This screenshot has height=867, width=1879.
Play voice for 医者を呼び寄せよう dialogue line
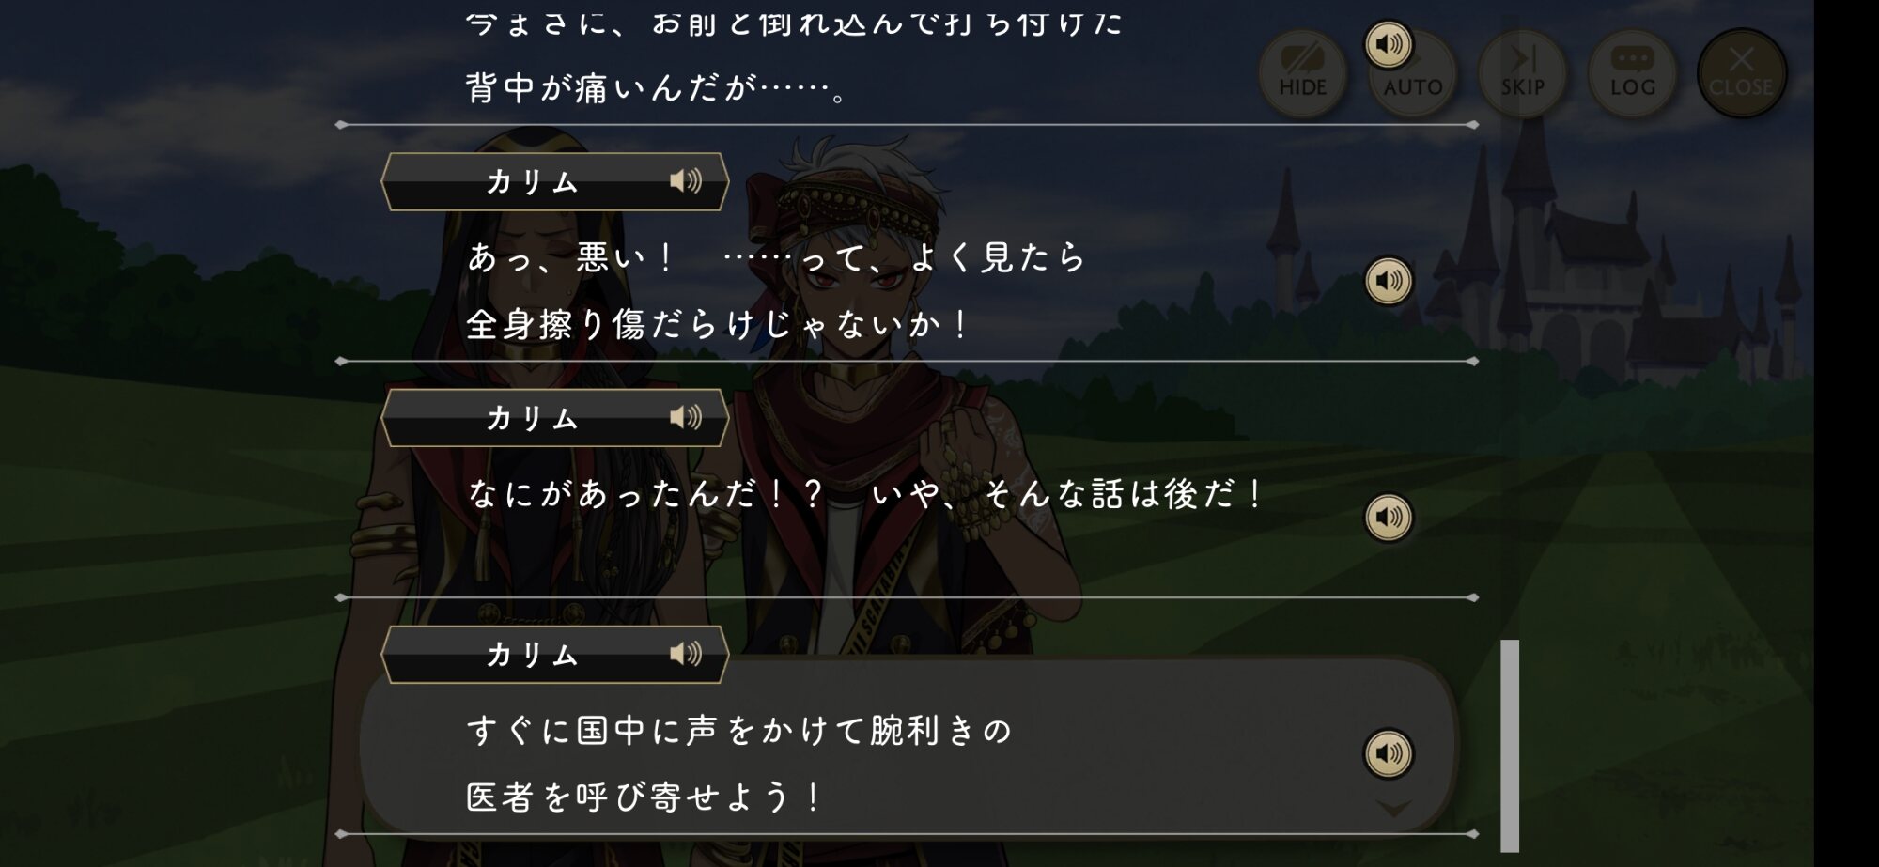(1389, 752)
